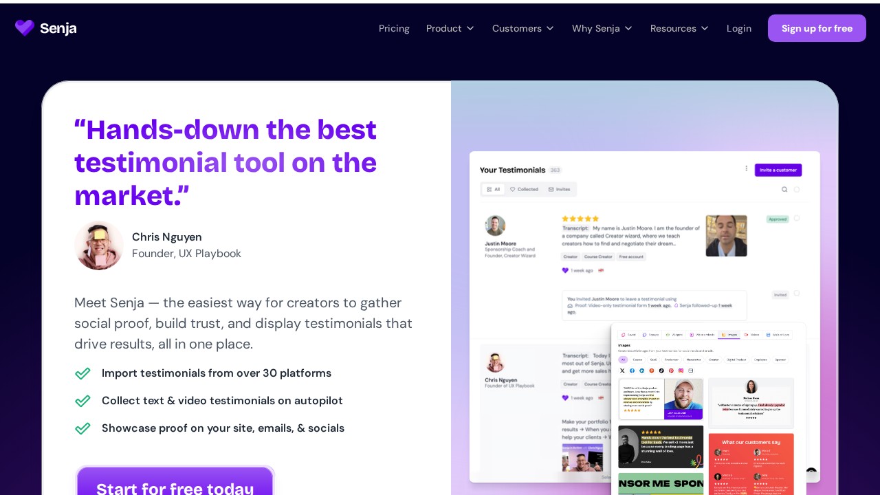
Task: Select the Newsletter filter pill
Action: 694,360
